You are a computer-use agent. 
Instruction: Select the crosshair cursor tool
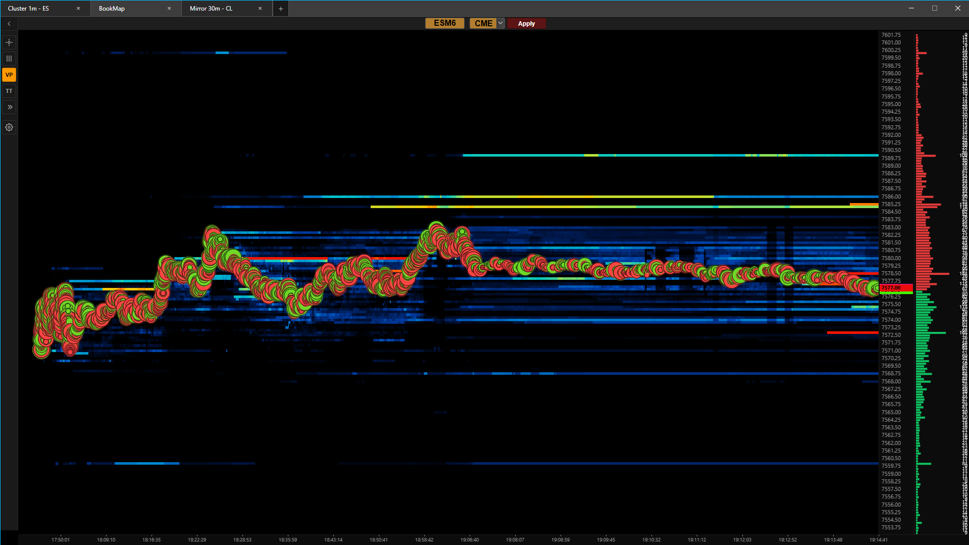click(x=9, y=42)
